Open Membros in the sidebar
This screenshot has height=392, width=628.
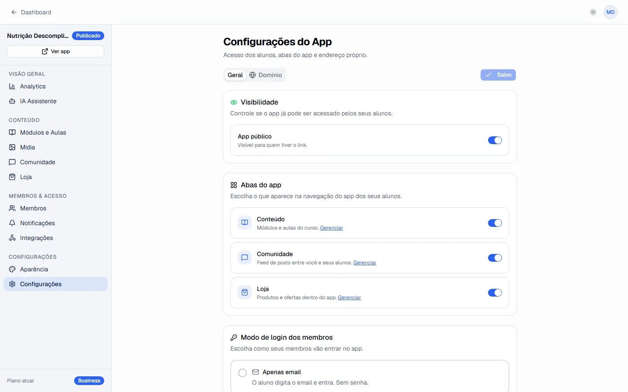tap(55, 208)
